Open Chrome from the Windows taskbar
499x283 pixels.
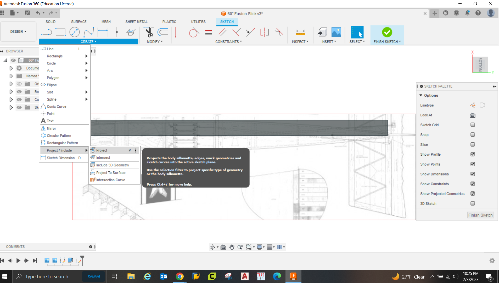click(180, 276)
